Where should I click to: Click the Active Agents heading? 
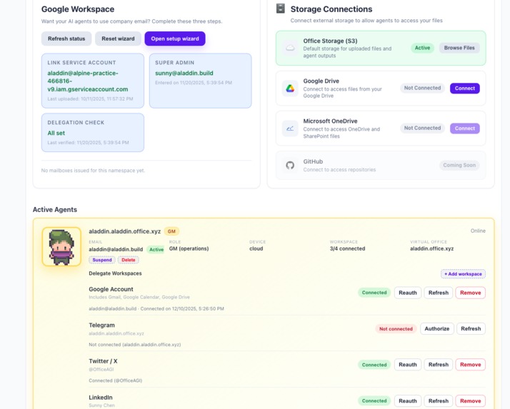[x=55, y=210]
